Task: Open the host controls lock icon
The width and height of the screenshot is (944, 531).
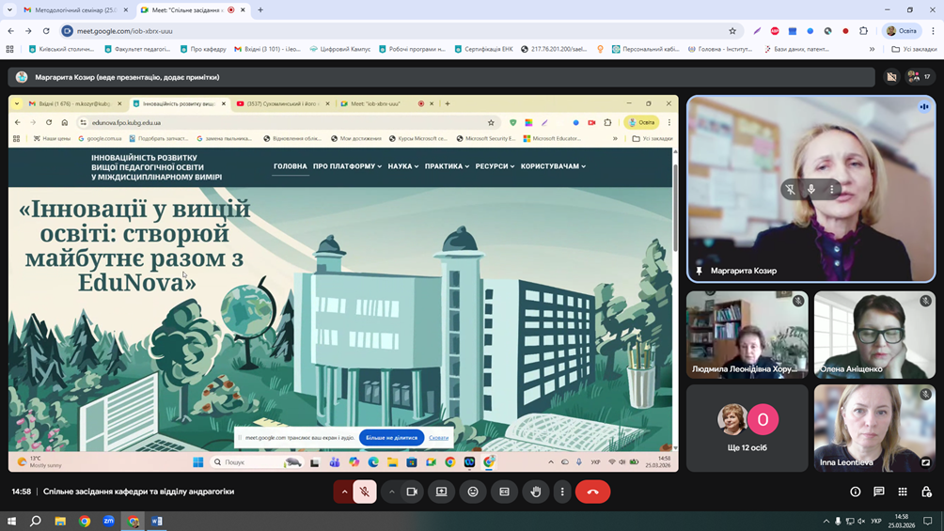Action: tap(926, 492)
